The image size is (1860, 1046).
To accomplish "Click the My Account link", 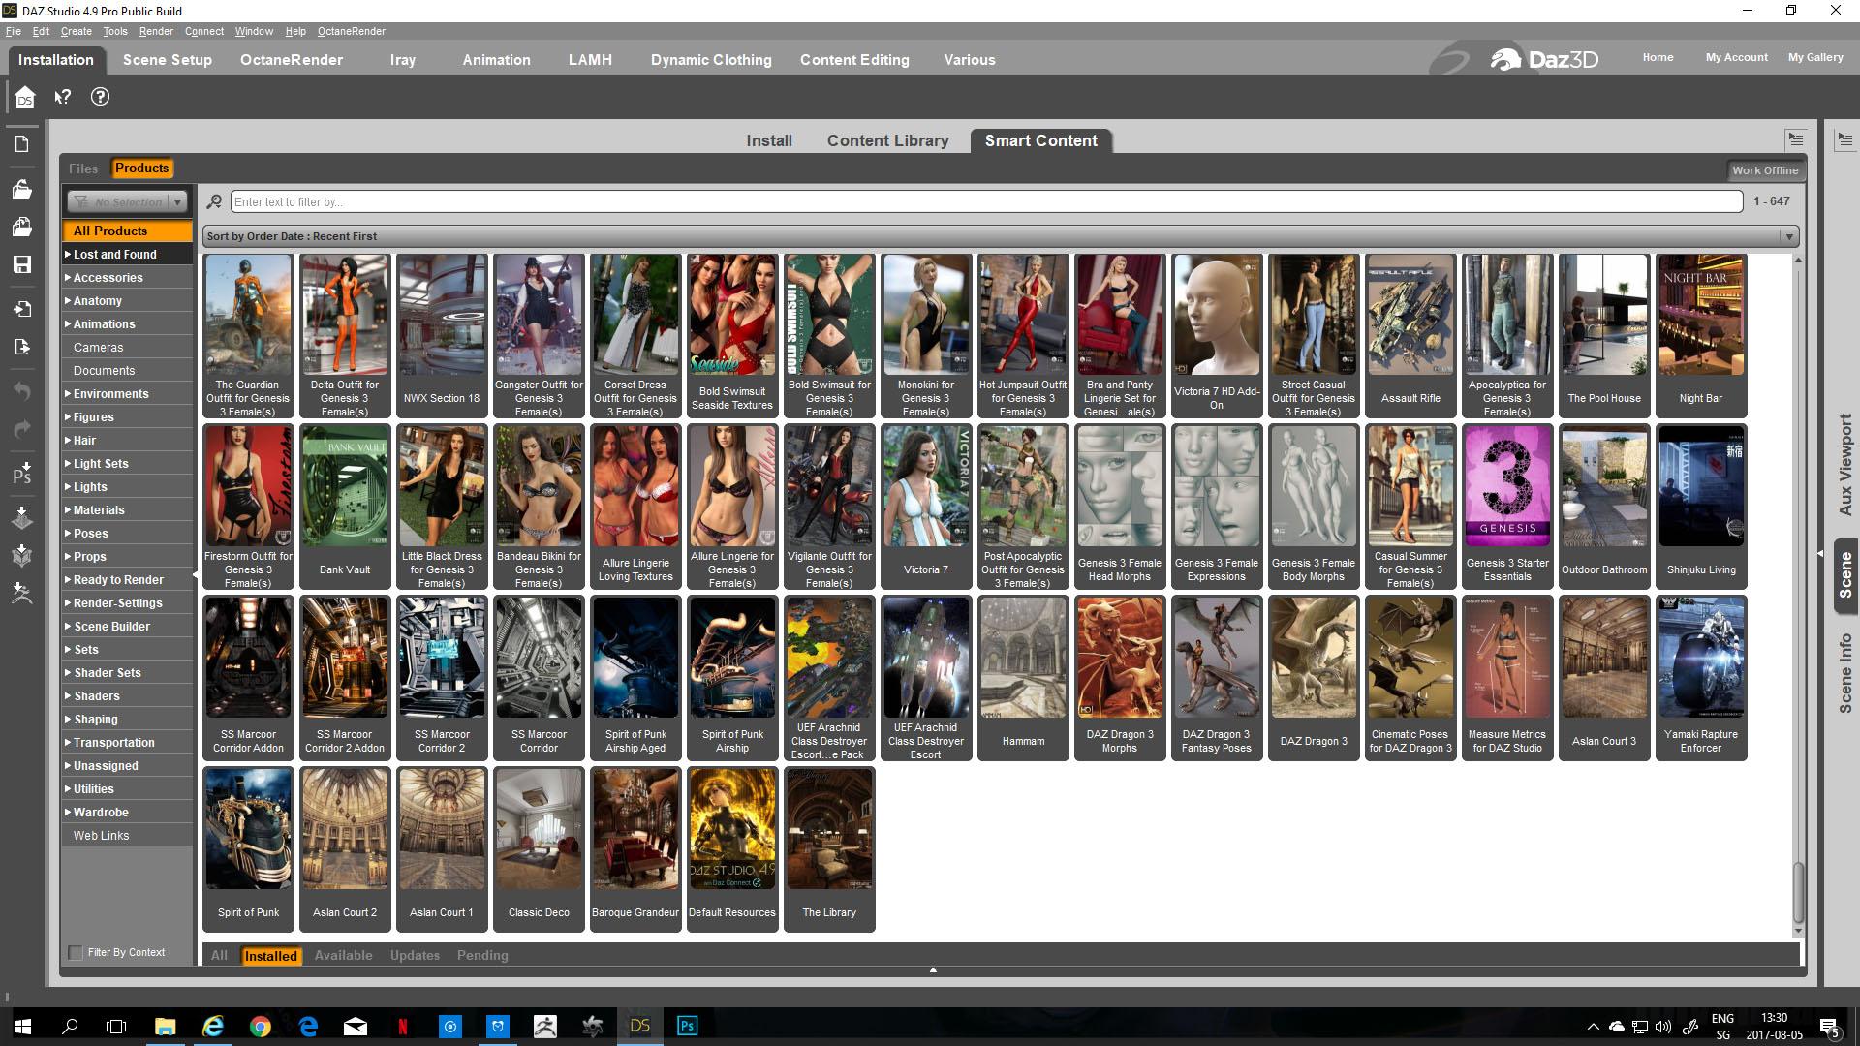I will pyautogui.click(x=1736, y=58).
